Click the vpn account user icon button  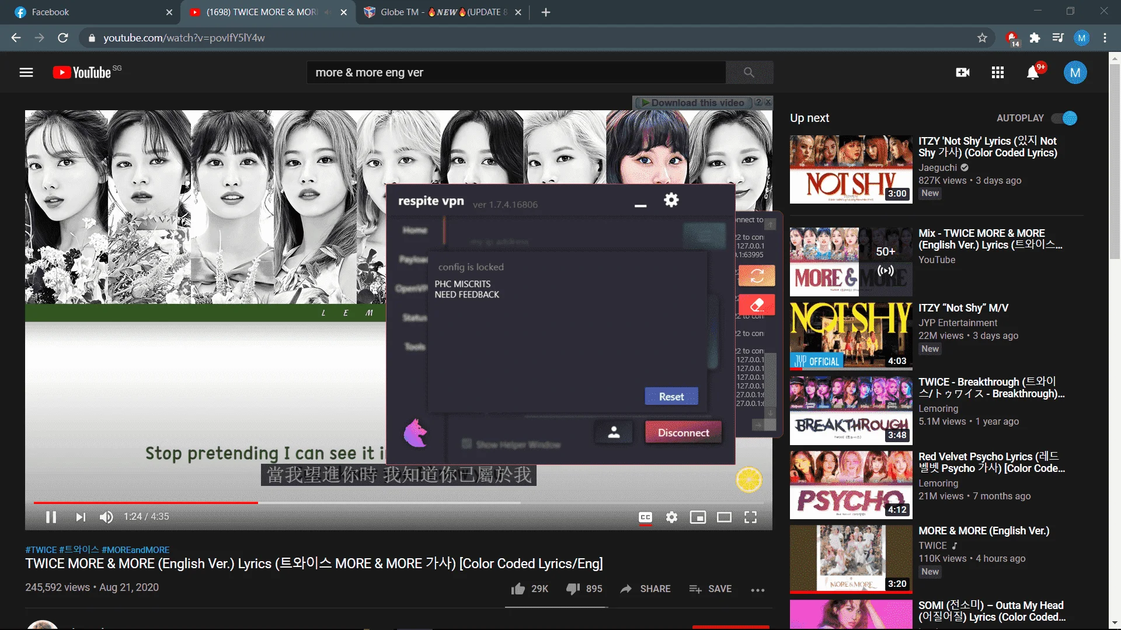click(x=614, y=433)
